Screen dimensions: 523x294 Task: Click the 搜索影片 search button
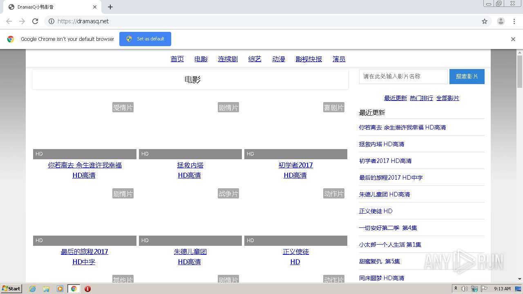click(x=467, y=76)
